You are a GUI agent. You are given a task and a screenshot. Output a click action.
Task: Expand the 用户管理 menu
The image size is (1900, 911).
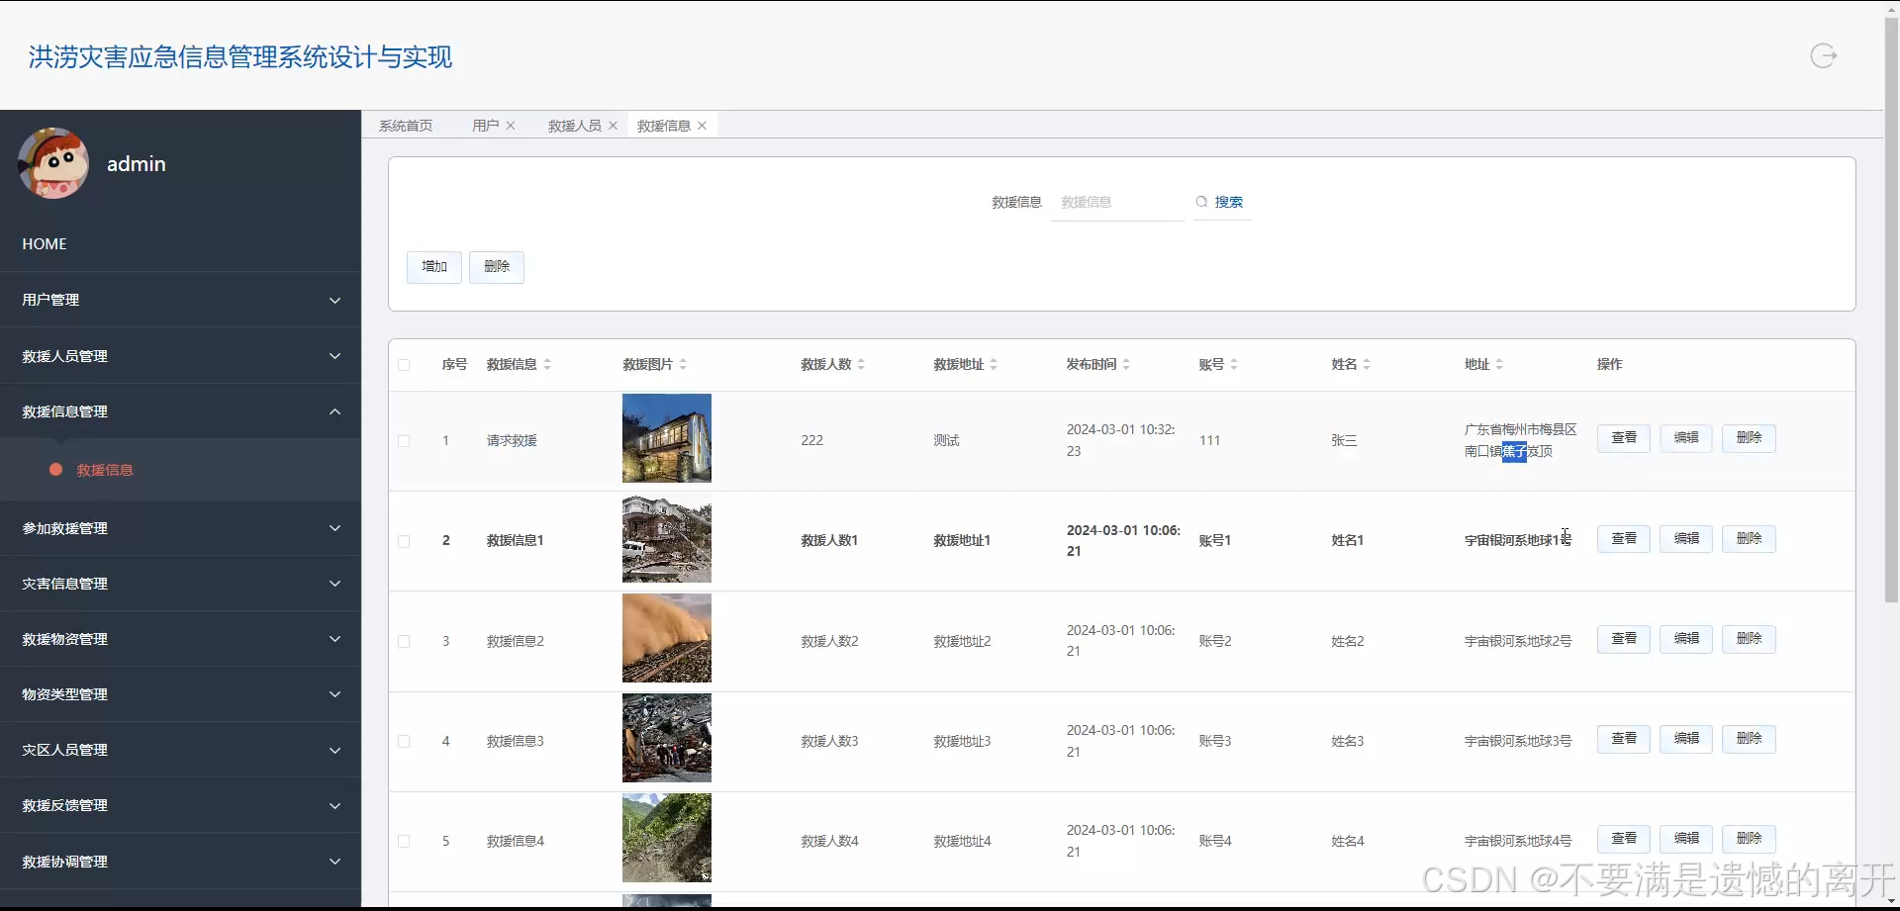[180, 300]
